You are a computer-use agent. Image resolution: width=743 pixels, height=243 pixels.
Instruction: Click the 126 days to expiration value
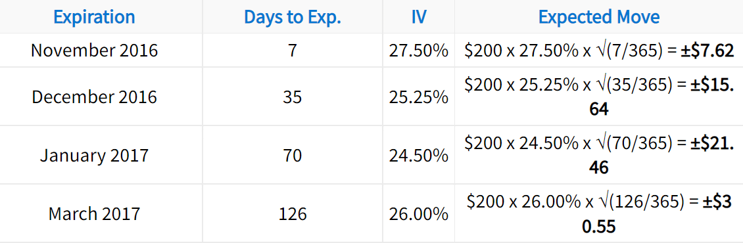(293, 213)
